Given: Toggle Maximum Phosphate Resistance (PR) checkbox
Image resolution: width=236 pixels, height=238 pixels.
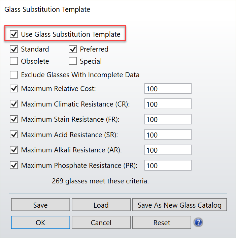Looking at the screenshot, I should click(14, 166).
